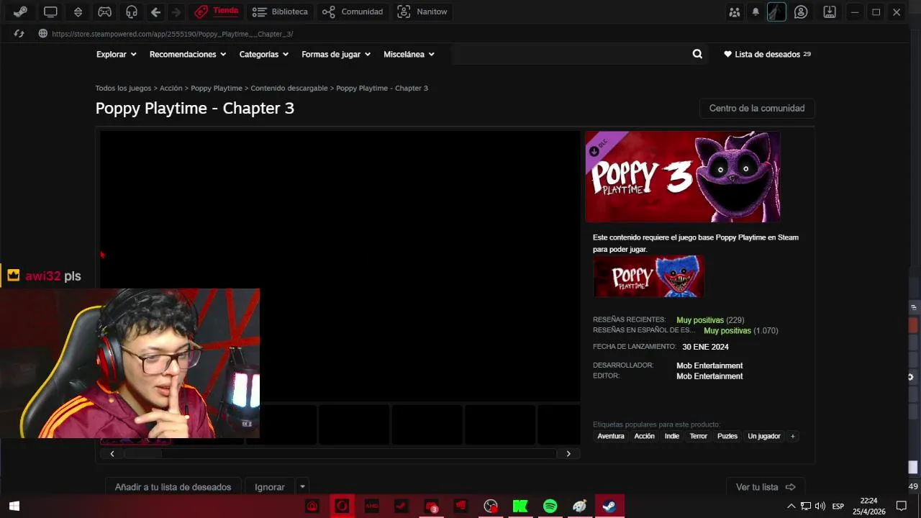Viewport: 921px width, 518px height.
Task: Open Lista de deseados
Action: pos(767,54)
